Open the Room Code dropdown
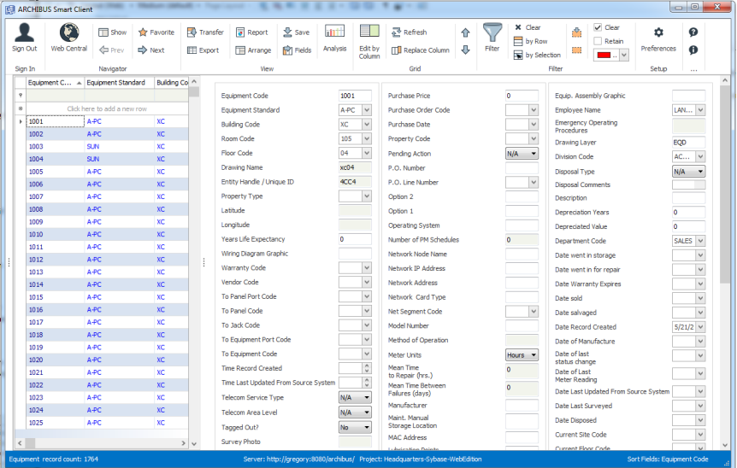The height and width of the screenshot is (468, 737). coord(367,138)
